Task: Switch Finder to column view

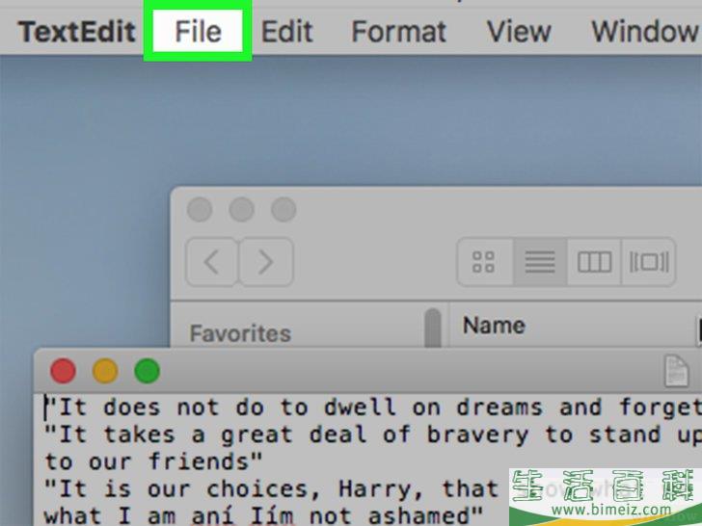Action: coord(594,262)
